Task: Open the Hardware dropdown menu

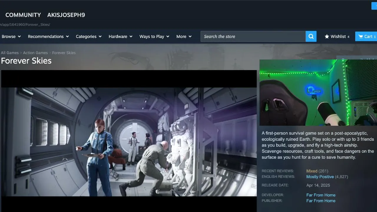Action: 120,37
